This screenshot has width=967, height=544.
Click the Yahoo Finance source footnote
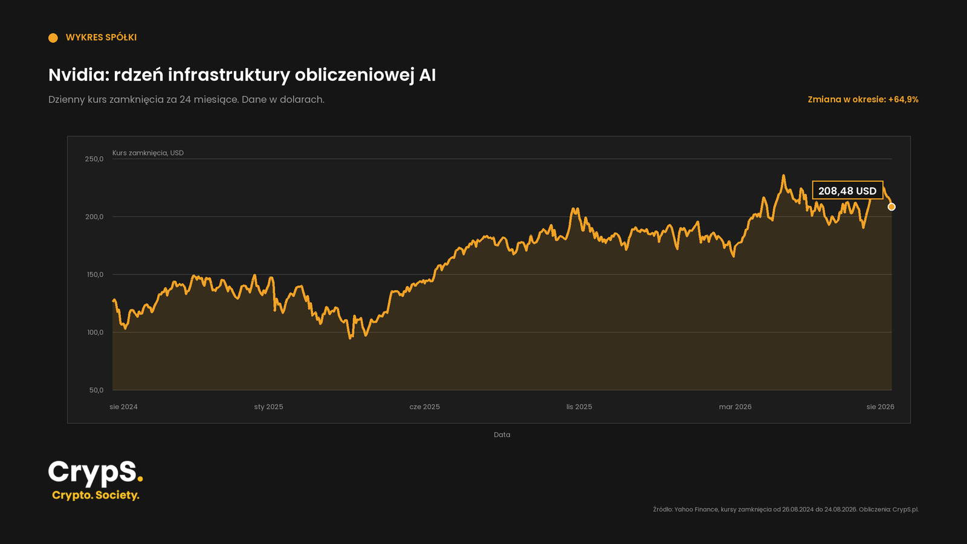(786, 510)
